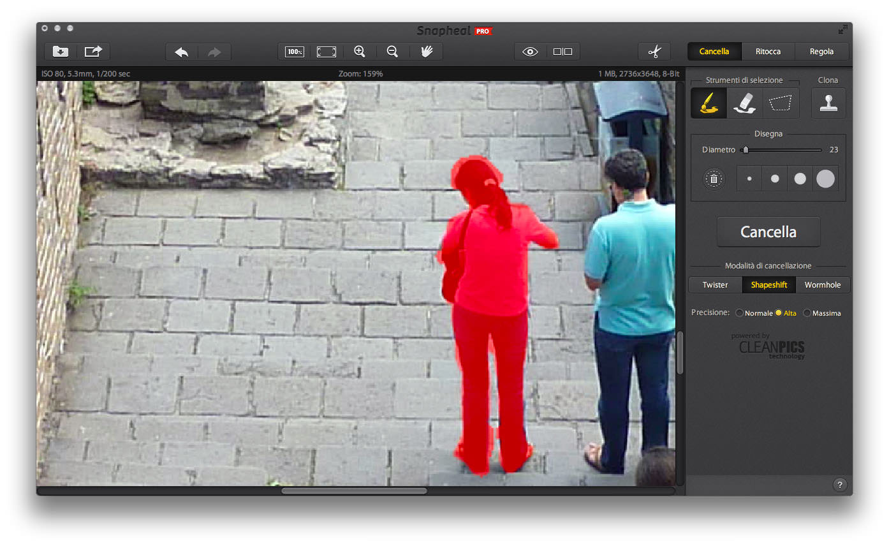Click the 'Modalità di cancellazione' heading
The width and height of the screenshot is (889, 546).
tap(768, 266)
